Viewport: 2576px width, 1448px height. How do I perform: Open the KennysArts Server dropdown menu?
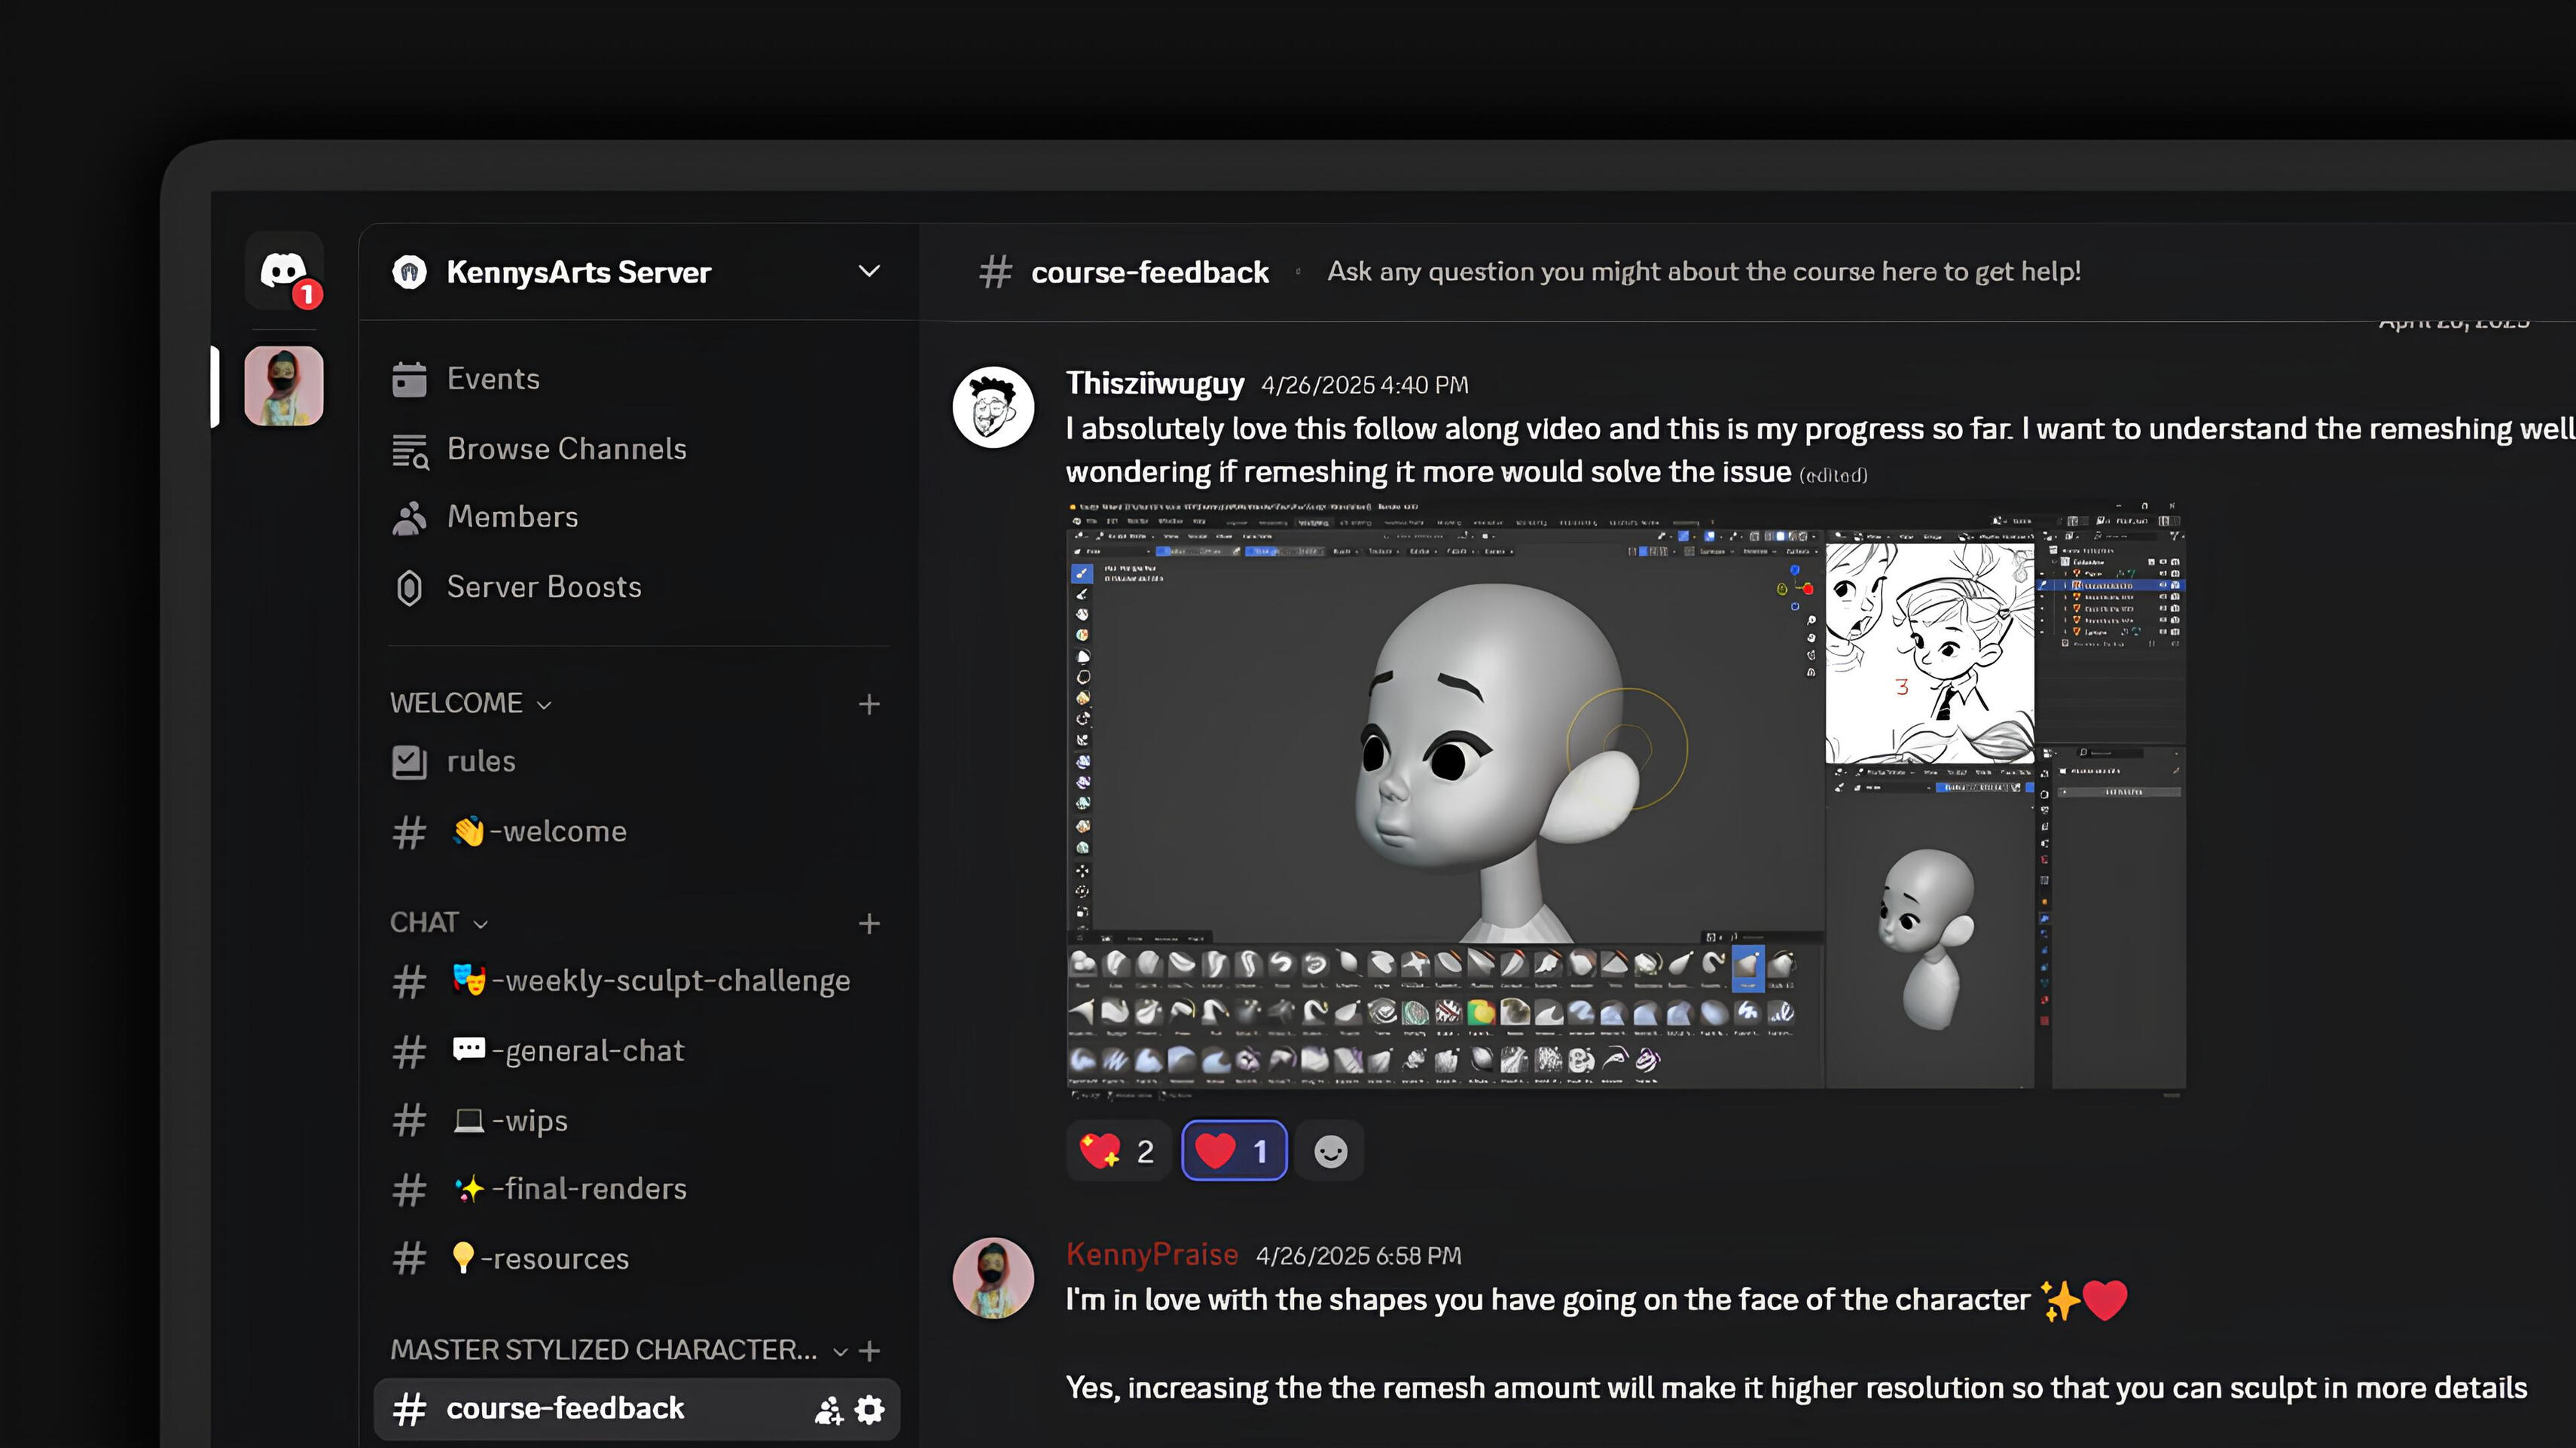869,271
